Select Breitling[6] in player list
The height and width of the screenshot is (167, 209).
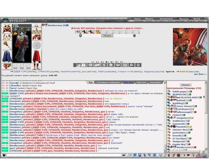[x=179, y=103]
